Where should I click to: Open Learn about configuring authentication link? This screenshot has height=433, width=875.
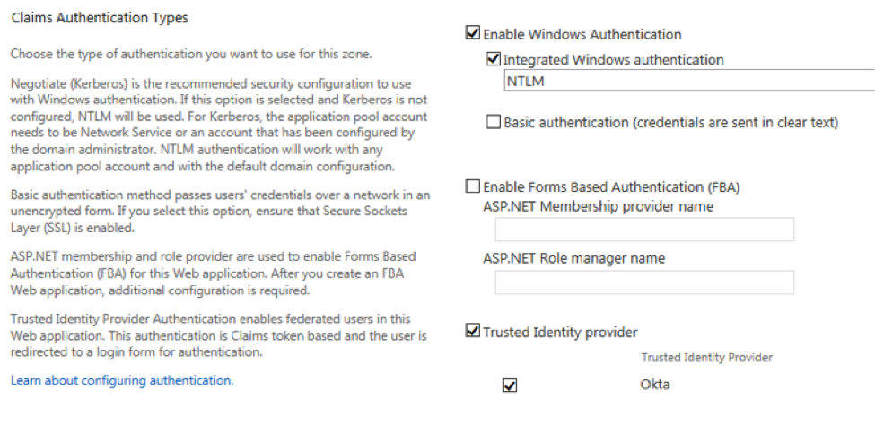pyautogui.click(x=121, y=380)
